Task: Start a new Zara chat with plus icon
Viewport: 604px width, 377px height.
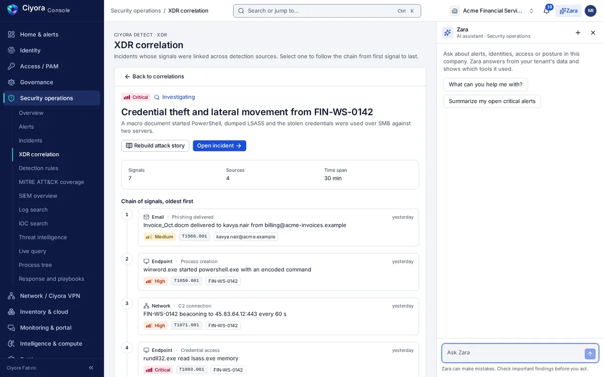Action: click(x=578, y=33)
